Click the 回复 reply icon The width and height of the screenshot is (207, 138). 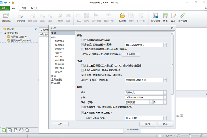coord(42,16)
